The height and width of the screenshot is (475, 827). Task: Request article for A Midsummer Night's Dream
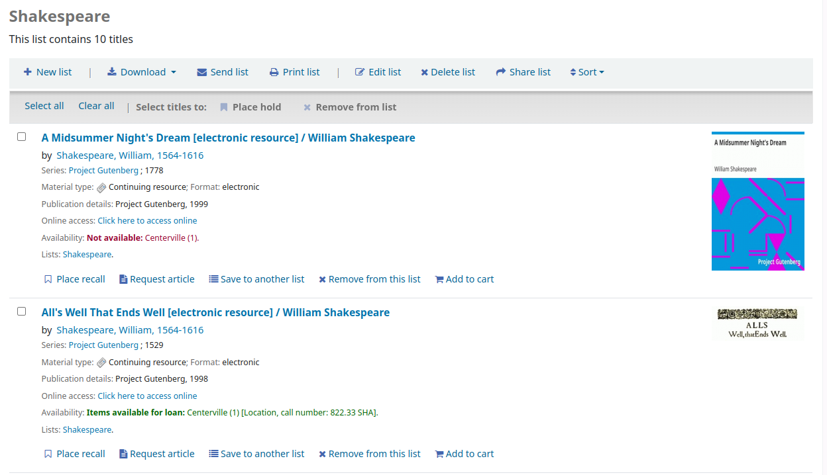click(156, 279)
